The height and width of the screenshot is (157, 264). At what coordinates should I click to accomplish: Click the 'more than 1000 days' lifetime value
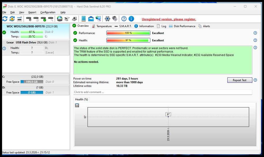click(x=129, y=82)
